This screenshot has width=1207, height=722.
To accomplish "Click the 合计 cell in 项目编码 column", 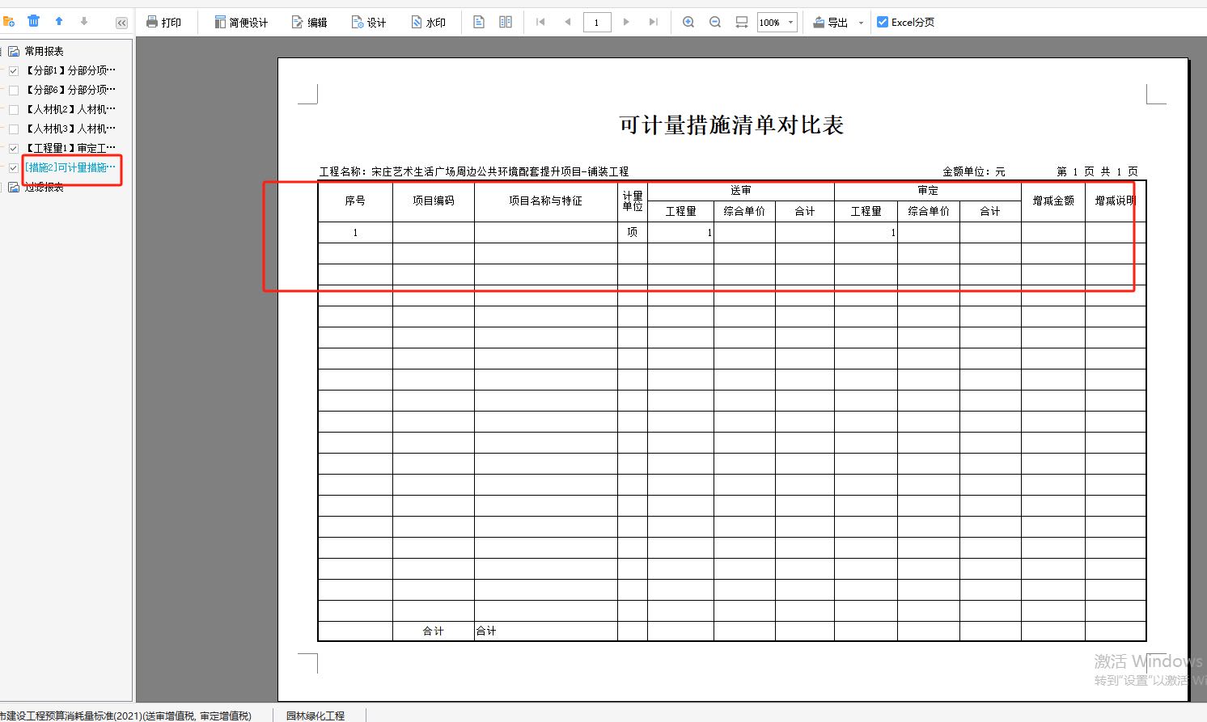I will click(x=434, y=631).
